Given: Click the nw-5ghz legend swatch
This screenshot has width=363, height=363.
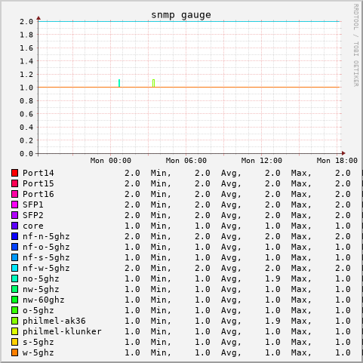Looking at the screenshot, I should [15, 289].
